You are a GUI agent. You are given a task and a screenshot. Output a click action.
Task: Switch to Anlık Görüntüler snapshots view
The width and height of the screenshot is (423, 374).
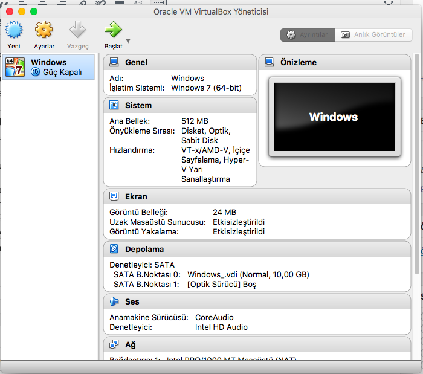pyautogui.click(x=373, y=35)
